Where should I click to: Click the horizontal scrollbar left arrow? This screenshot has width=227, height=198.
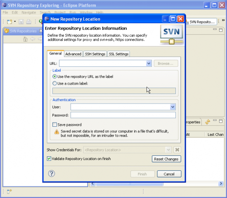point(93,184)
